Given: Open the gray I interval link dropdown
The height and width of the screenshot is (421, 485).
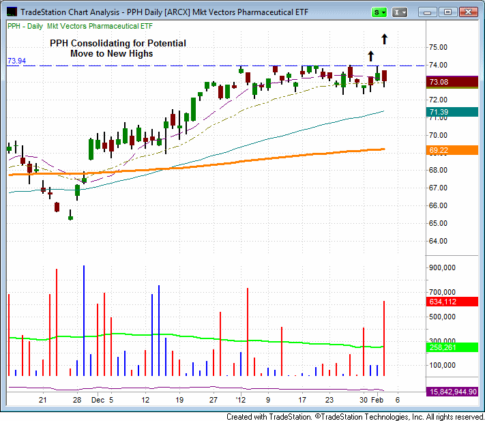Looking at the screenshot, I should [400, 12].
